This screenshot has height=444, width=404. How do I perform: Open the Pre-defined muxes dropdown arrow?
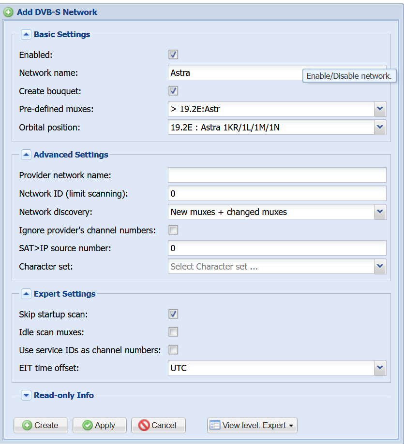click(x=380, y=109)
